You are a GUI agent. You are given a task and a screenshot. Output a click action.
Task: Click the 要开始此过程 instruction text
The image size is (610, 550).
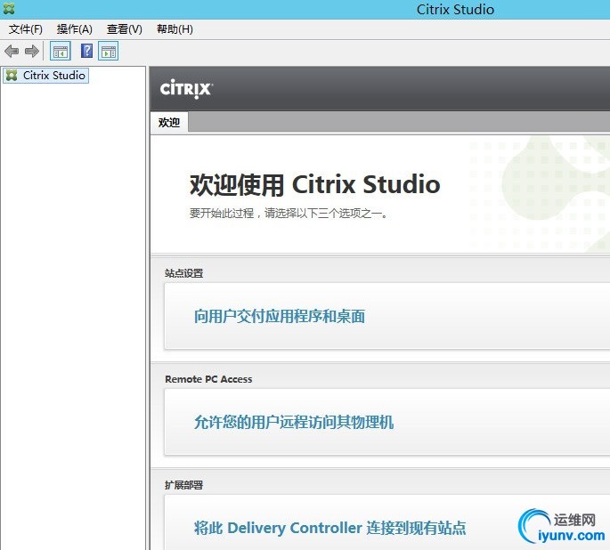(289, 213)
